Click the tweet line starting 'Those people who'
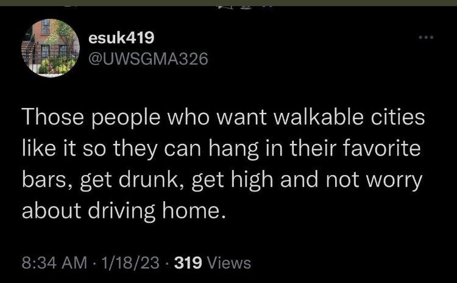 pos(223,117)
